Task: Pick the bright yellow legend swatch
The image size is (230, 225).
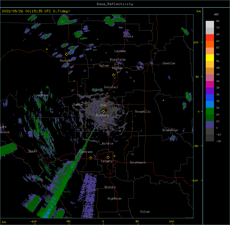Action: click(210, 57)
